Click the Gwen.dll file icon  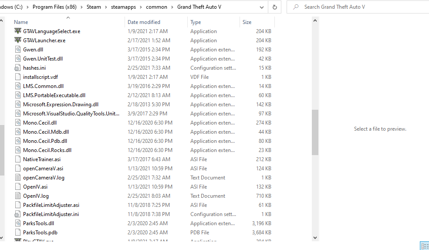(18, 50)
